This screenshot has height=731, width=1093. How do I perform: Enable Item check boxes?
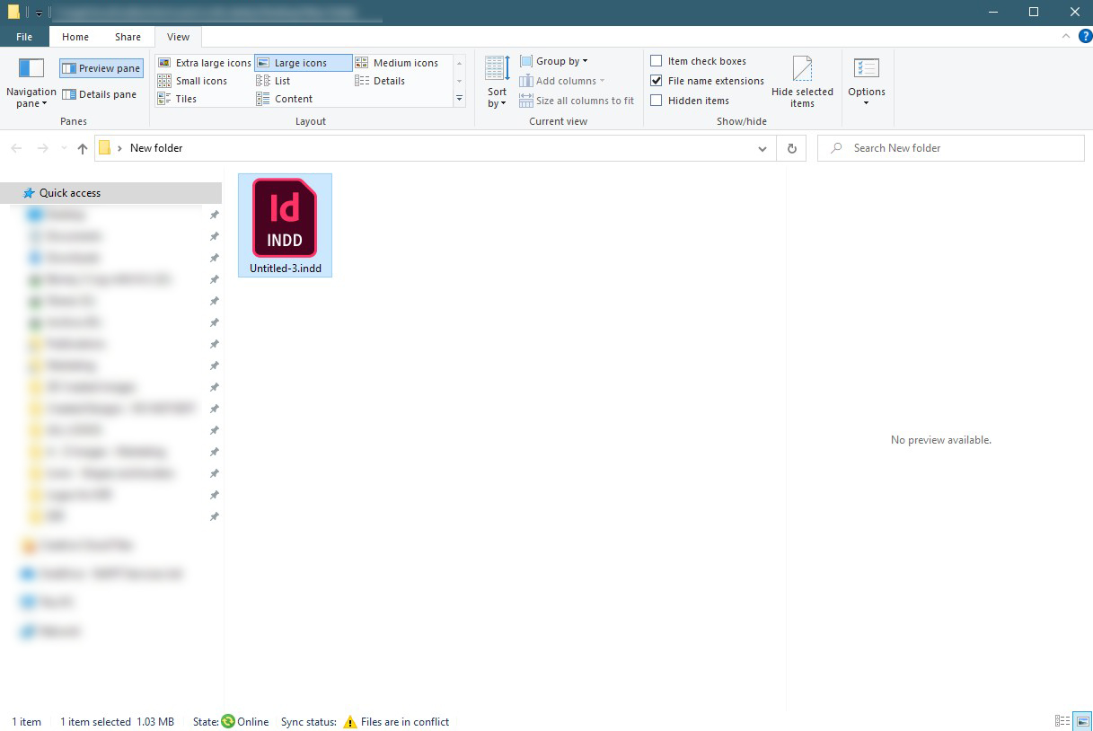click(657, 60)
